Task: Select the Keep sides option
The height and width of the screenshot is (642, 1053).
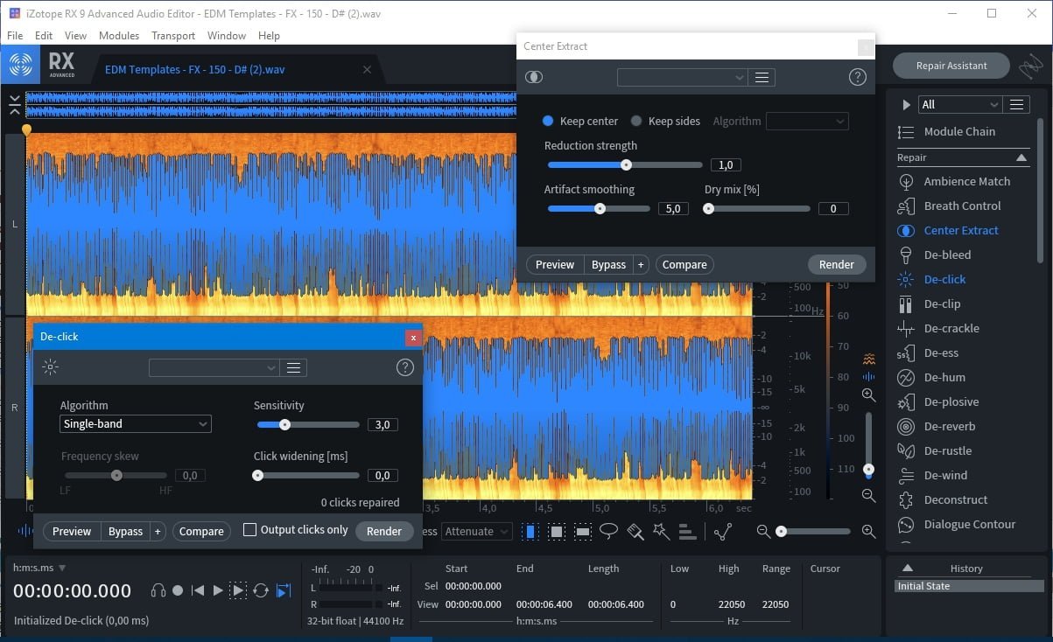Action: 636,121
